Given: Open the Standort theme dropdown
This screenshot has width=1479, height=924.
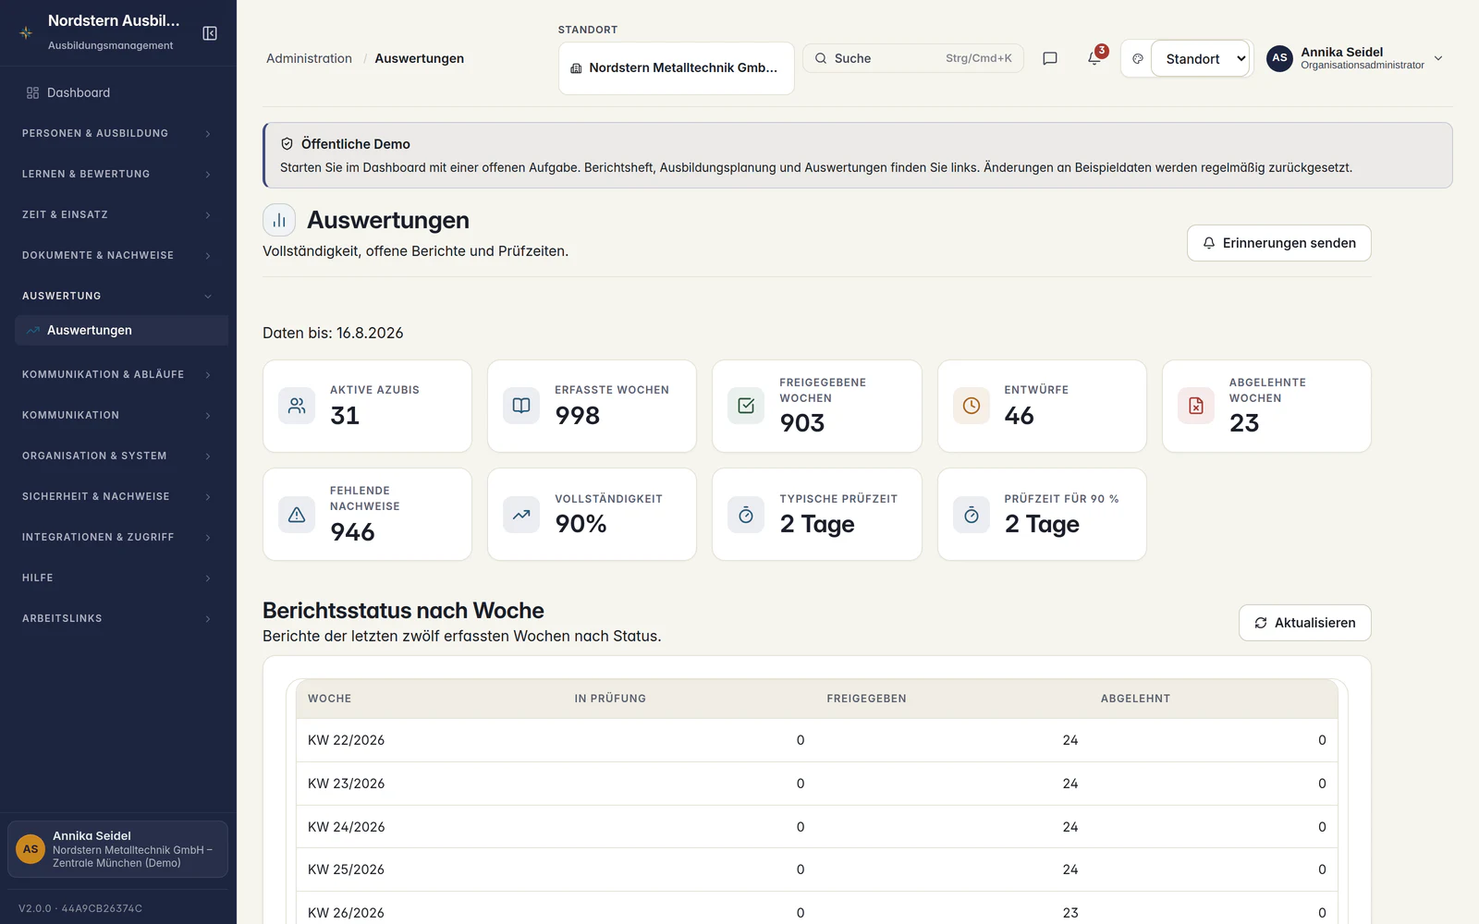Looking at the screenshot, I should pos(1200,58).
